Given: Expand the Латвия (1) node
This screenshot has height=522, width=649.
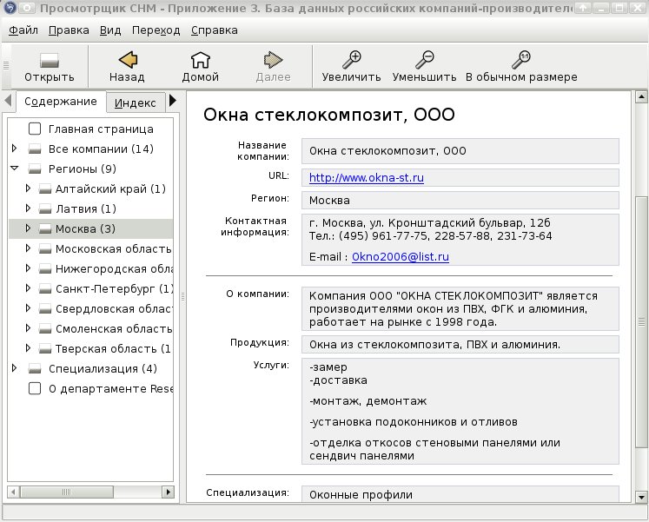Looking at the screenshot, I should pyautogui.click(x=28, y=208).
